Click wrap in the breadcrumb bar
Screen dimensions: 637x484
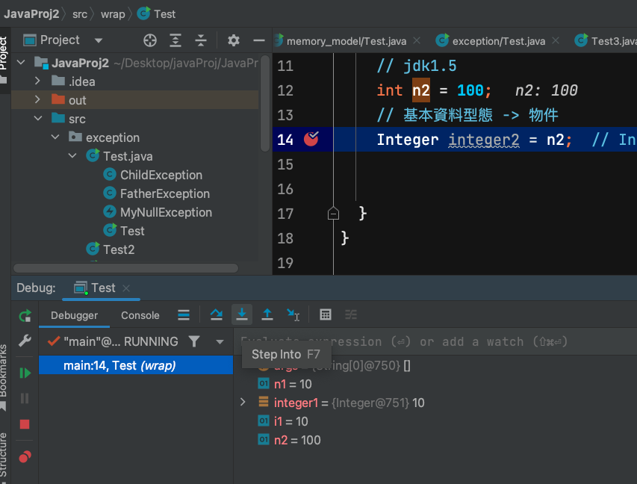tap(113, 14)
